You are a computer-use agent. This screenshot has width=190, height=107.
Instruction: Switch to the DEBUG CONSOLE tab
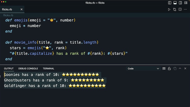(28, 69)
